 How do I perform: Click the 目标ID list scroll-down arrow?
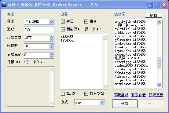pyautogui.click(x=51, y=104)
